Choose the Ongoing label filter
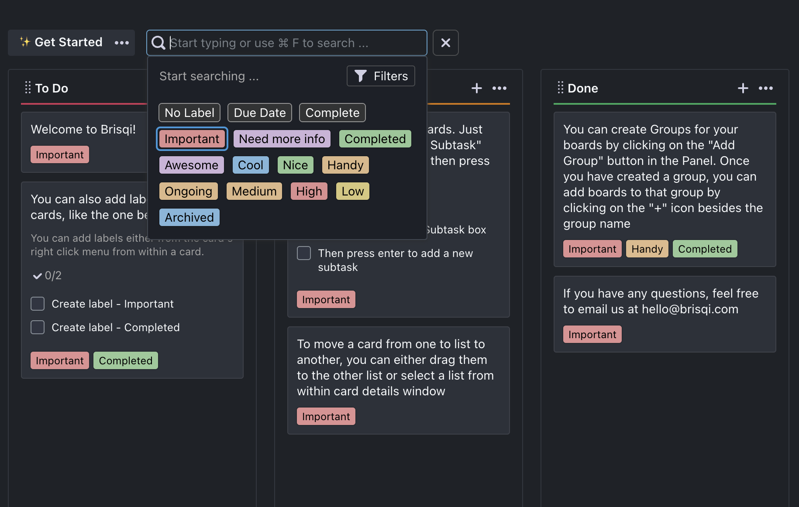 tap(189, 191)
